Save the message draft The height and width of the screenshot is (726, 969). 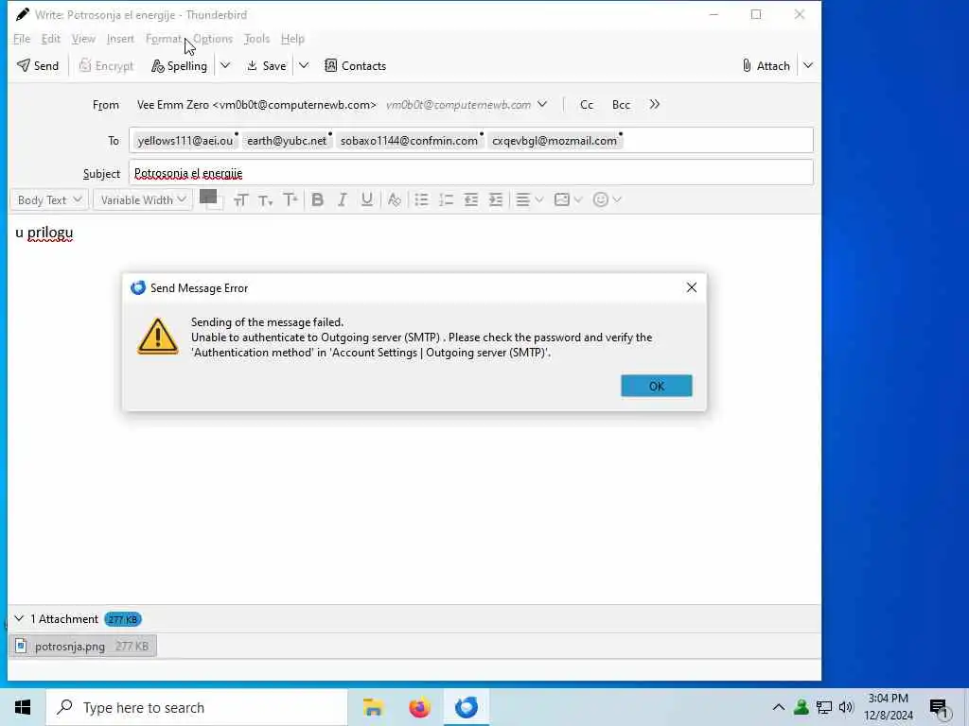266,65
